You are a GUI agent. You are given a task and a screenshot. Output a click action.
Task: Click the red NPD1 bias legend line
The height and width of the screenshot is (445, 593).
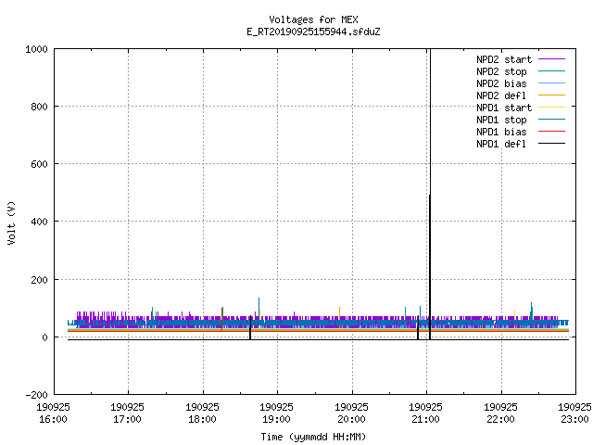coord(551,132)
